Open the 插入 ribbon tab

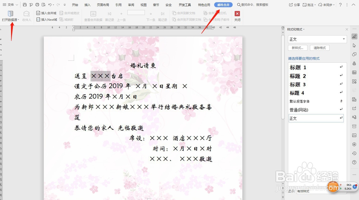[x=87, y=5]
